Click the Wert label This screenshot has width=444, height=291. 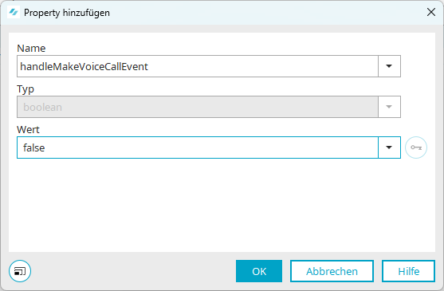point(28,130)
